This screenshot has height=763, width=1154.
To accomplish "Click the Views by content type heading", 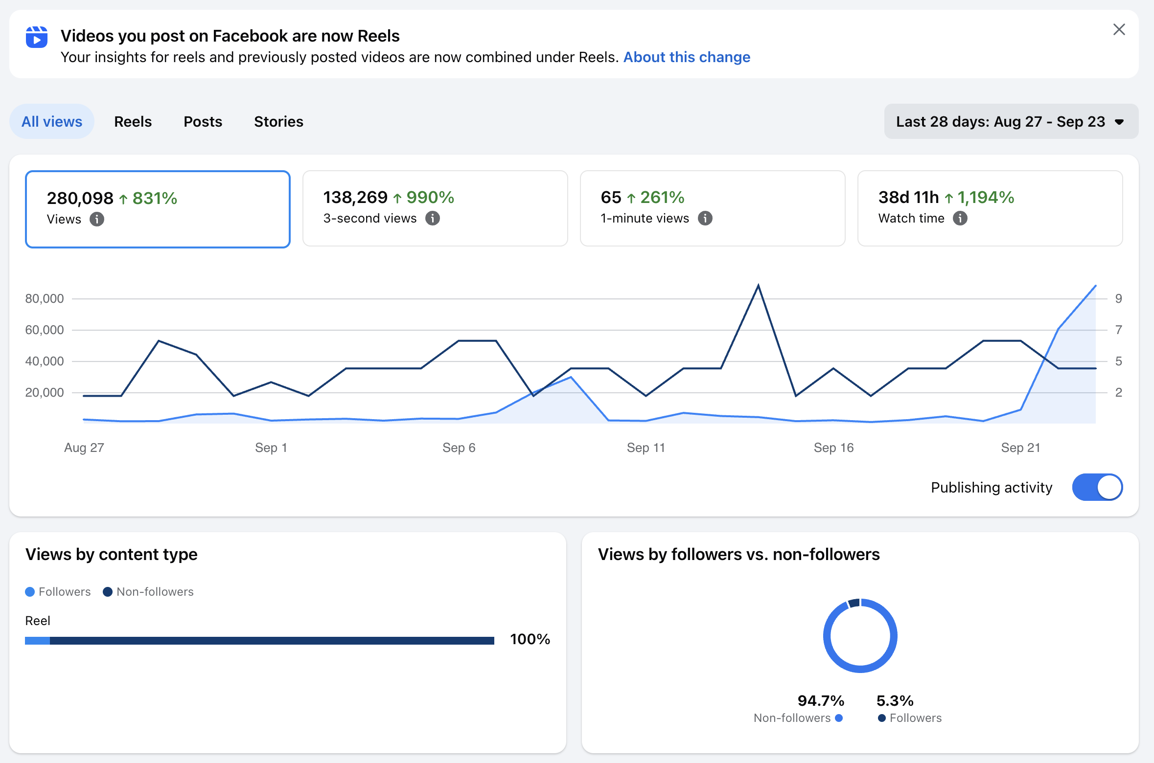I will point(112,554).
